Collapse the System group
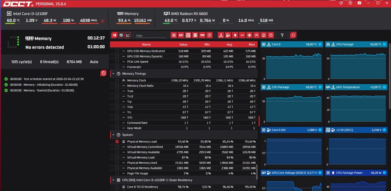The width and height of the screenshot is (391, 191). click(113, 135)
